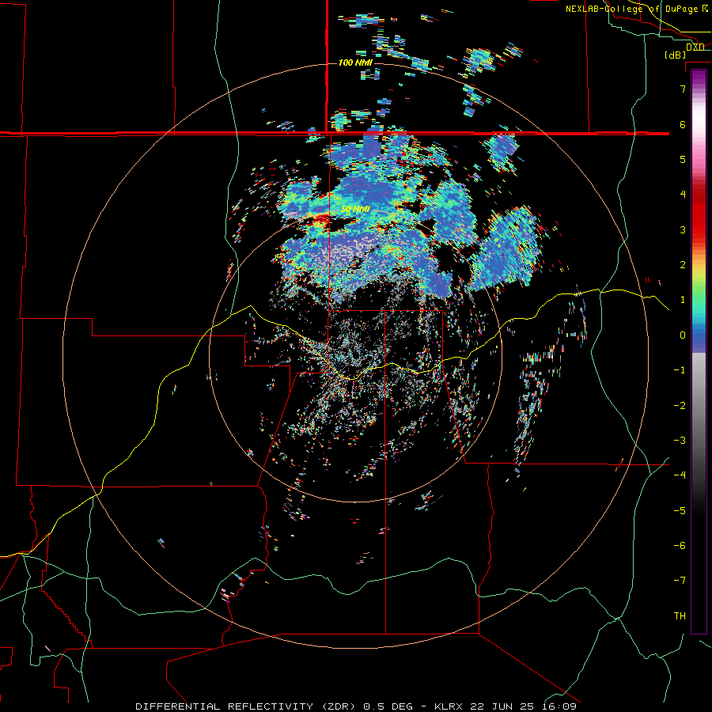Viewport: 712px width, 712px height.
Task: Click the "-6" value on the dB scale
Action: pyautogui.click(x=680, y=546)
